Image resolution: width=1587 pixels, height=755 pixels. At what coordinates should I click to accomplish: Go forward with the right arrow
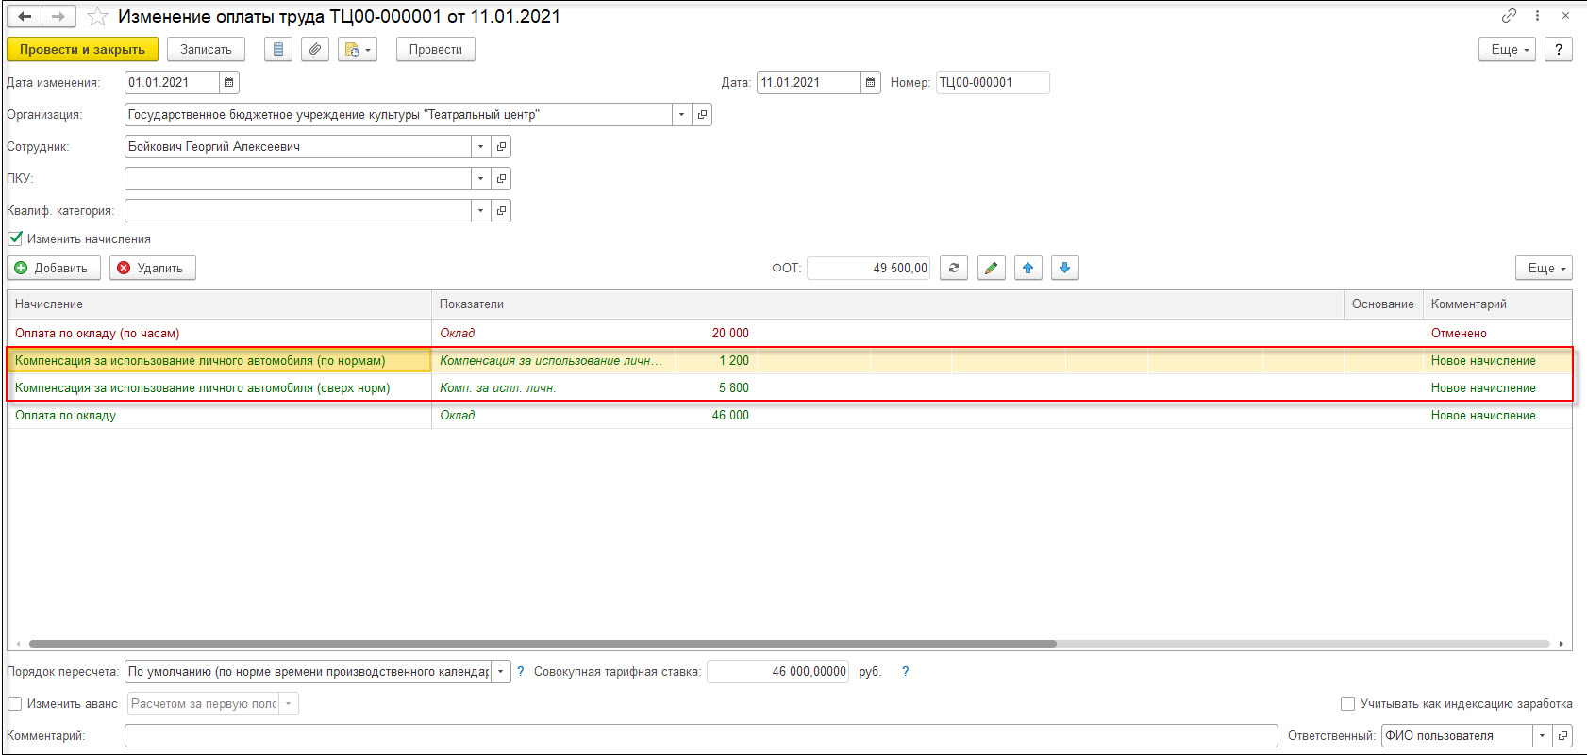[x=58, y=16]
